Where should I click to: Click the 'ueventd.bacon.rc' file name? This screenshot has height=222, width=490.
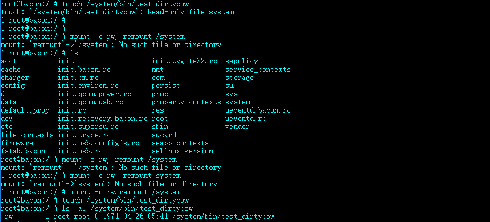[x=258, y=110]
